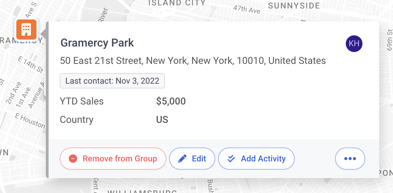Click the E Houston street label

[x=30, y=120]
